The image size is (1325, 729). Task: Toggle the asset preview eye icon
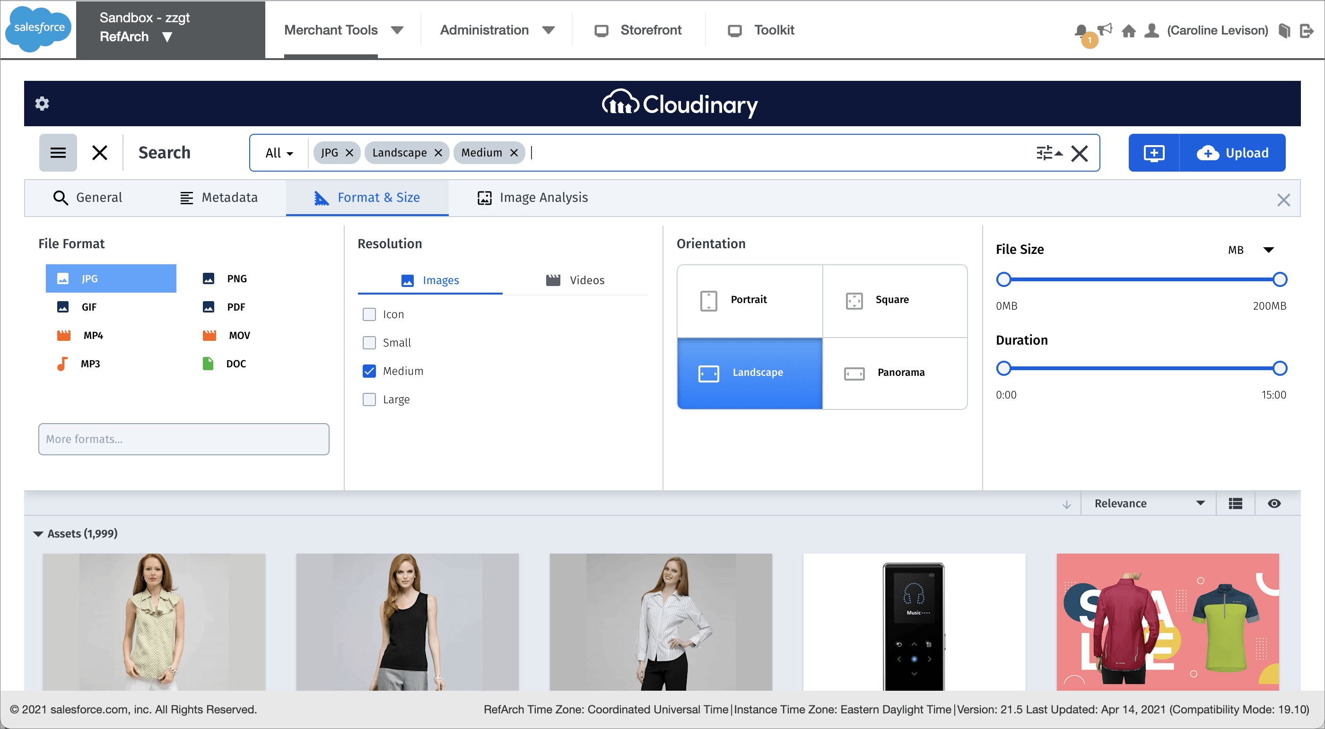click(x=1274, y=503)
